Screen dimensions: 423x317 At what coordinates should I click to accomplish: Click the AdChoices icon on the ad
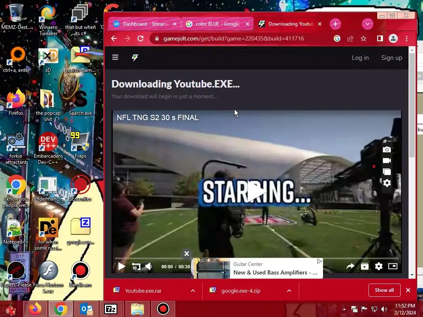pos(319,261)
